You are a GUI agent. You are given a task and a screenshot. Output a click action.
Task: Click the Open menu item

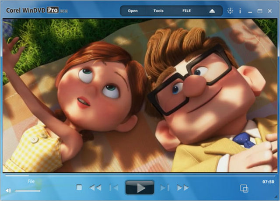tap(133, 11)
